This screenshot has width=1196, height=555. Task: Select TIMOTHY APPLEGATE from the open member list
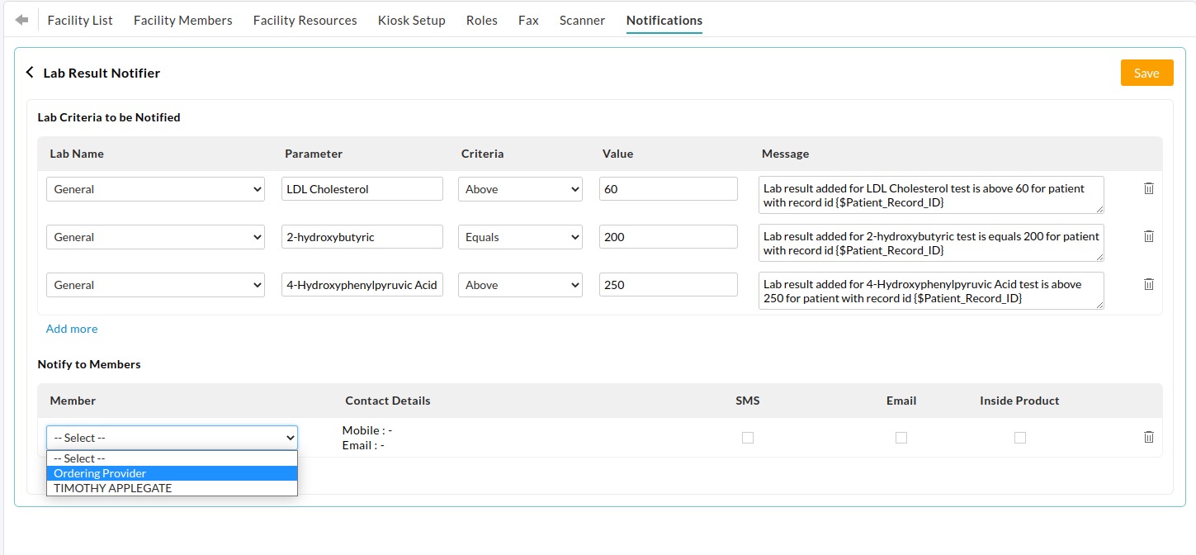112,487
